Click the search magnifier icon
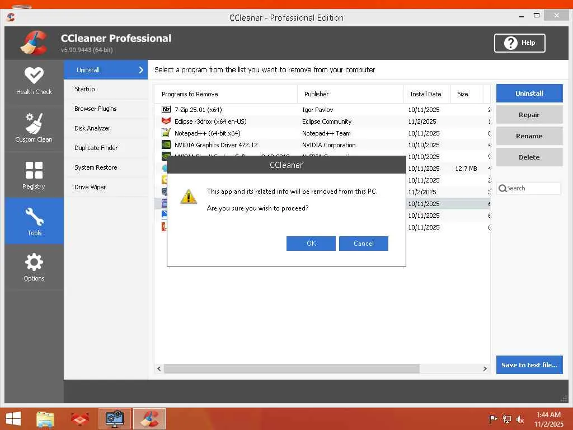Viewport: 573px width, 430px height. click(502, 188)
